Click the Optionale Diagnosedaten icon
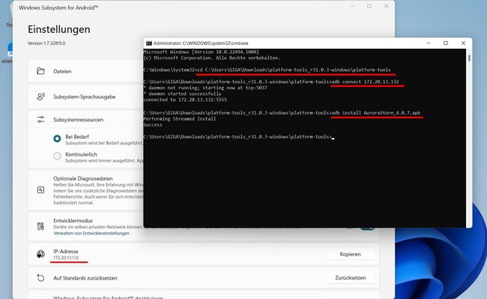 coord(40,190)
